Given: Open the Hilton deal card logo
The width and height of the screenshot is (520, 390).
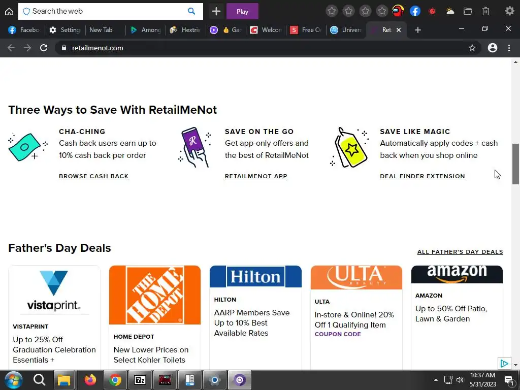Looking at the screenshot, I should click(x=255, y=276).
